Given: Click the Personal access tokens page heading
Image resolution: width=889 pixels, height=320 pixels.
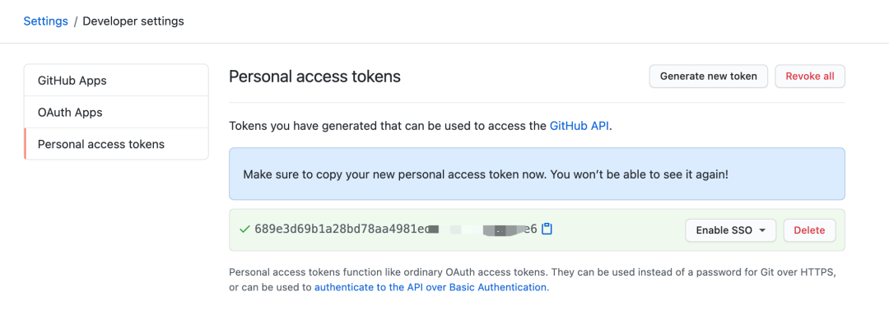Looking at the screenshot, I should click(x=314, y=77).
